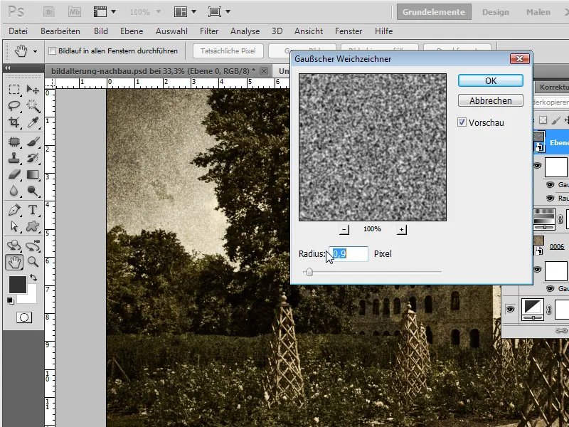Collapse the toolbox panel arrows

click(x=8, y=68)
